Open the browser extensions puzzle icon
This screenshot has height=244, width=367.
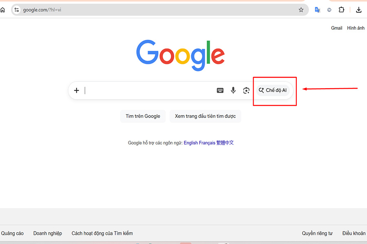point(341,10)
